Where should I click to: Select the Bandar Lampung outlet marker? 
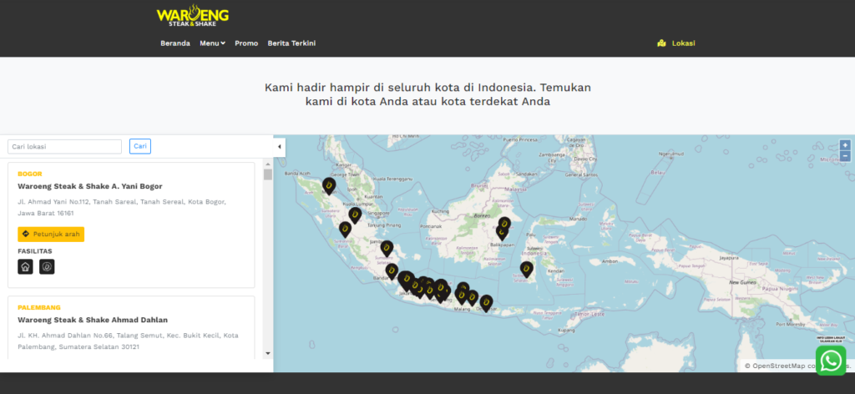pos(392,271)
